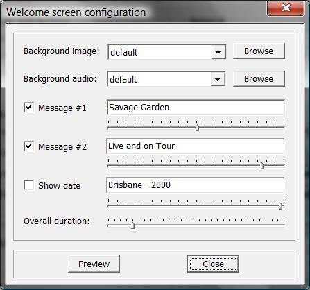310x290 pixels.
Task: Enable the Show date checkbox
Action: pyautogui.click(x=29, y=185)
